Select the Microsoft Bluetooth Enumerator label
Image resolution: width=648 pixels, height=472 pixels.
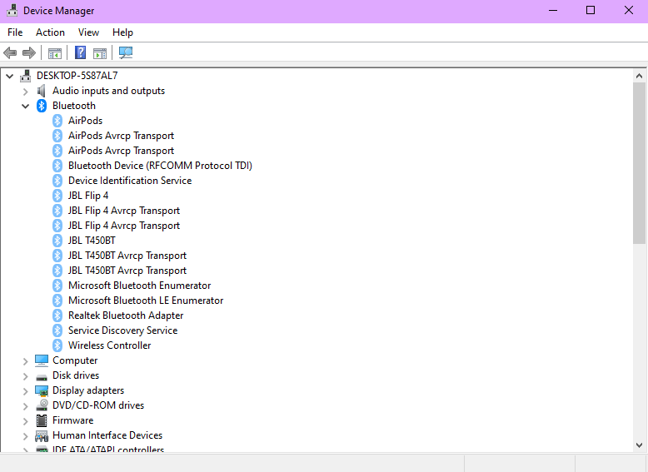point(139,286)
